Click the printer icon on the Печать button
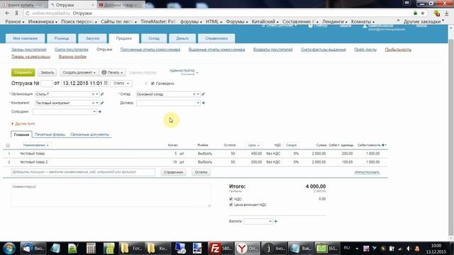454x255 pixels. [x=104, y=72]
